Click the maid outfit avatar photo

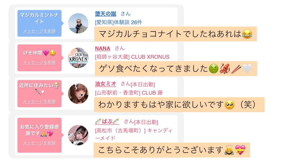(x=78, y=135)
